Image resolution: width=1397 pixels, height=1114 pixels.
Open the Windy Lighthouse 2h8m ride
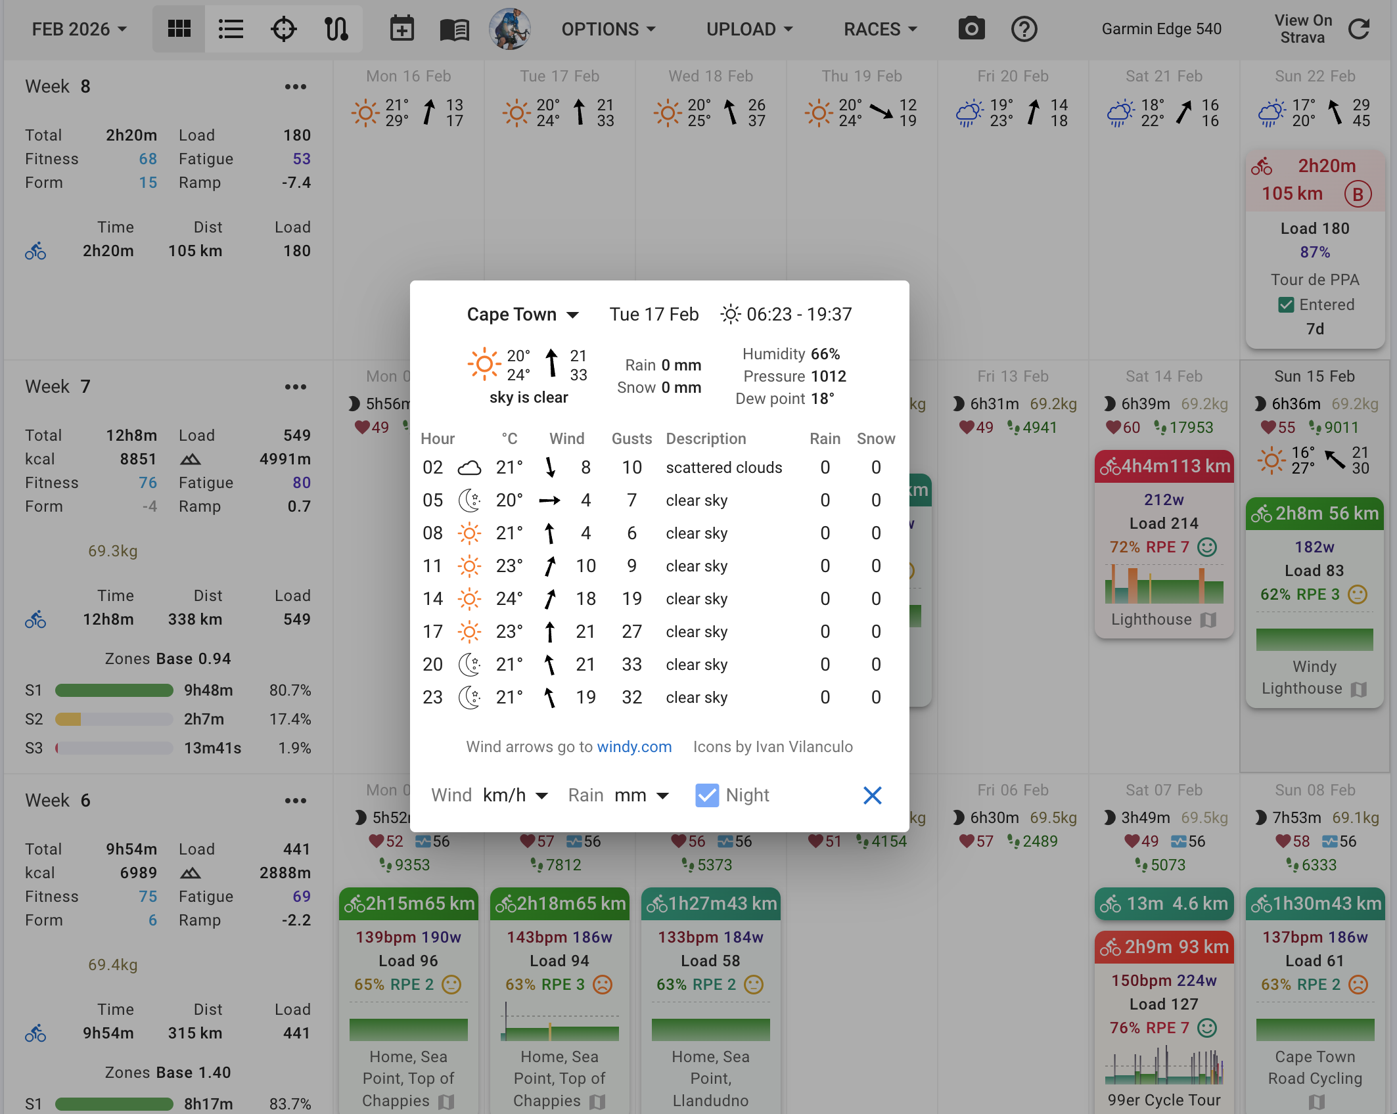pyautogui.click(x=1315, y=602)
